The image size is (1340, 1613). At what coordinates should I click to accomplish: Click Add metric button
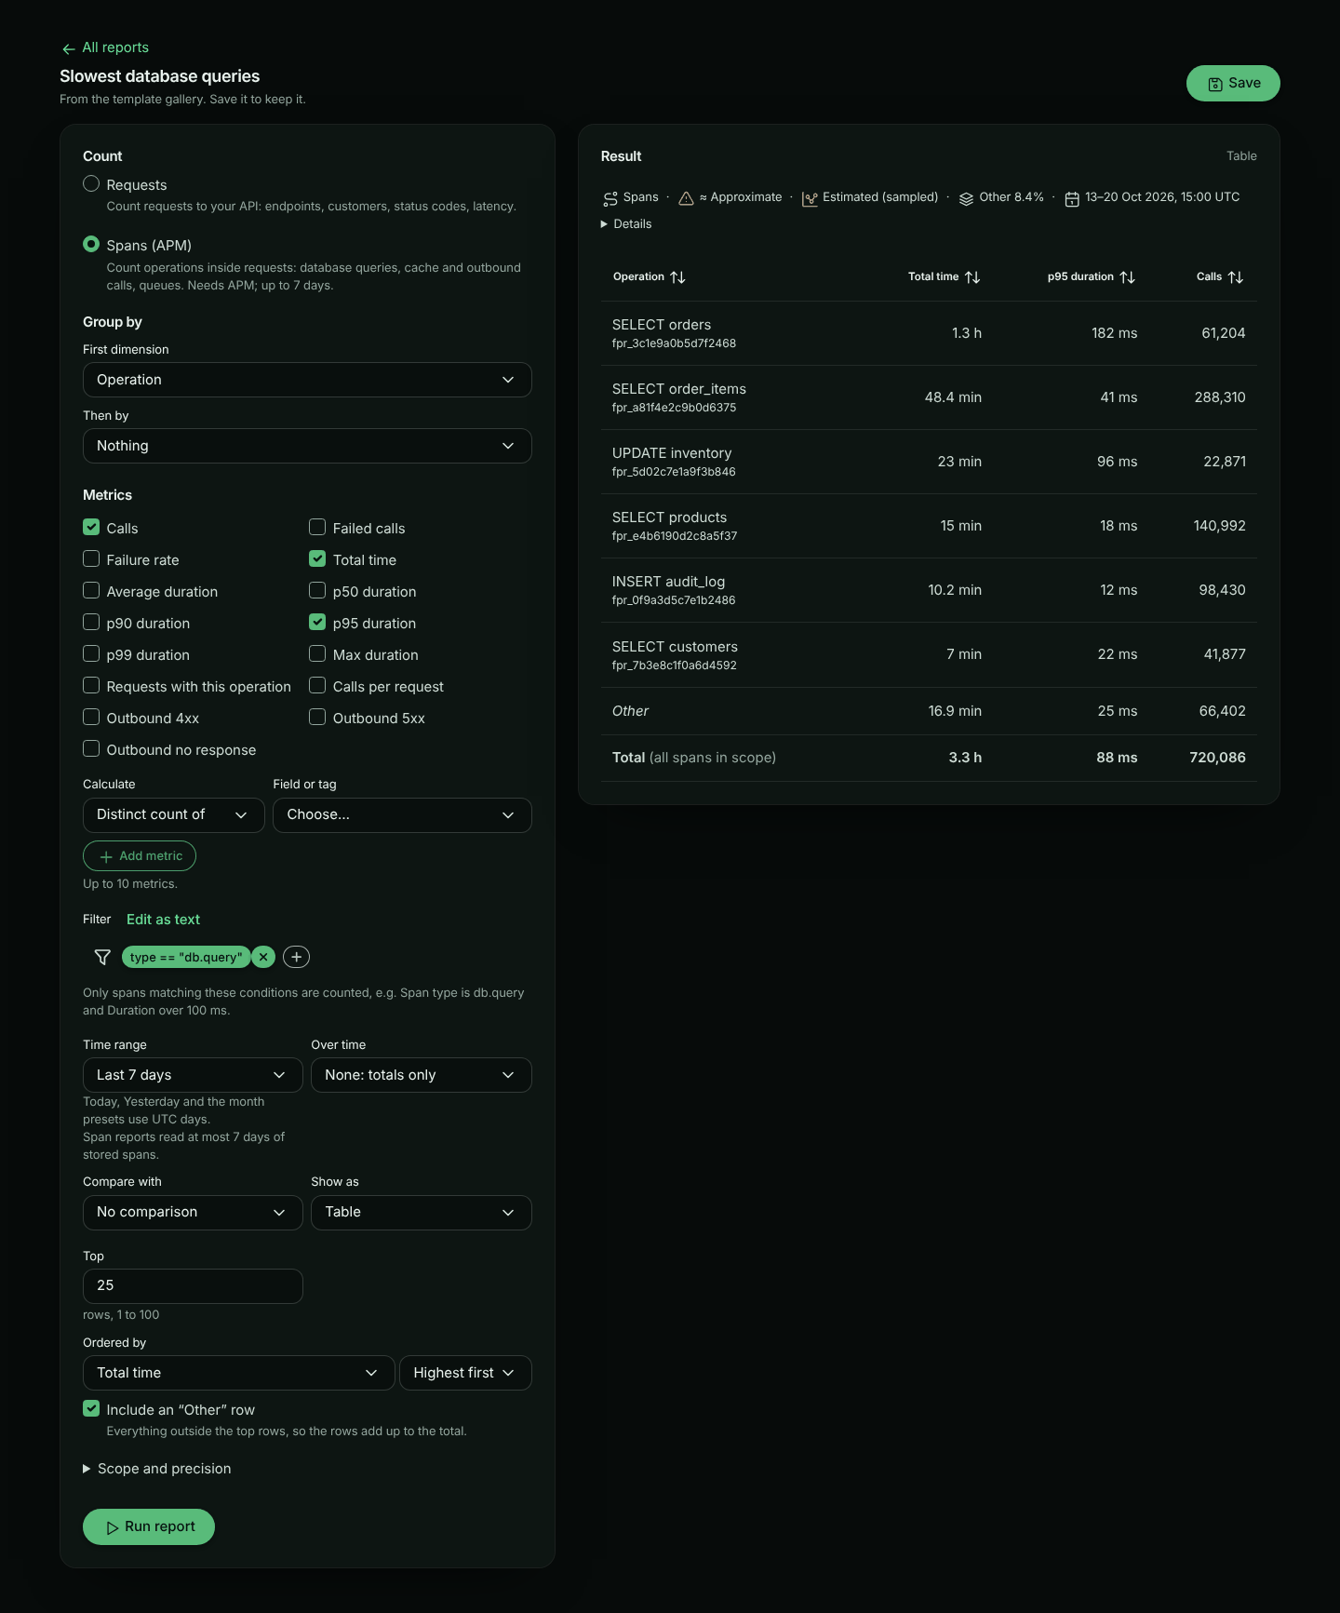pyautogui.click(x=140, y=856)
